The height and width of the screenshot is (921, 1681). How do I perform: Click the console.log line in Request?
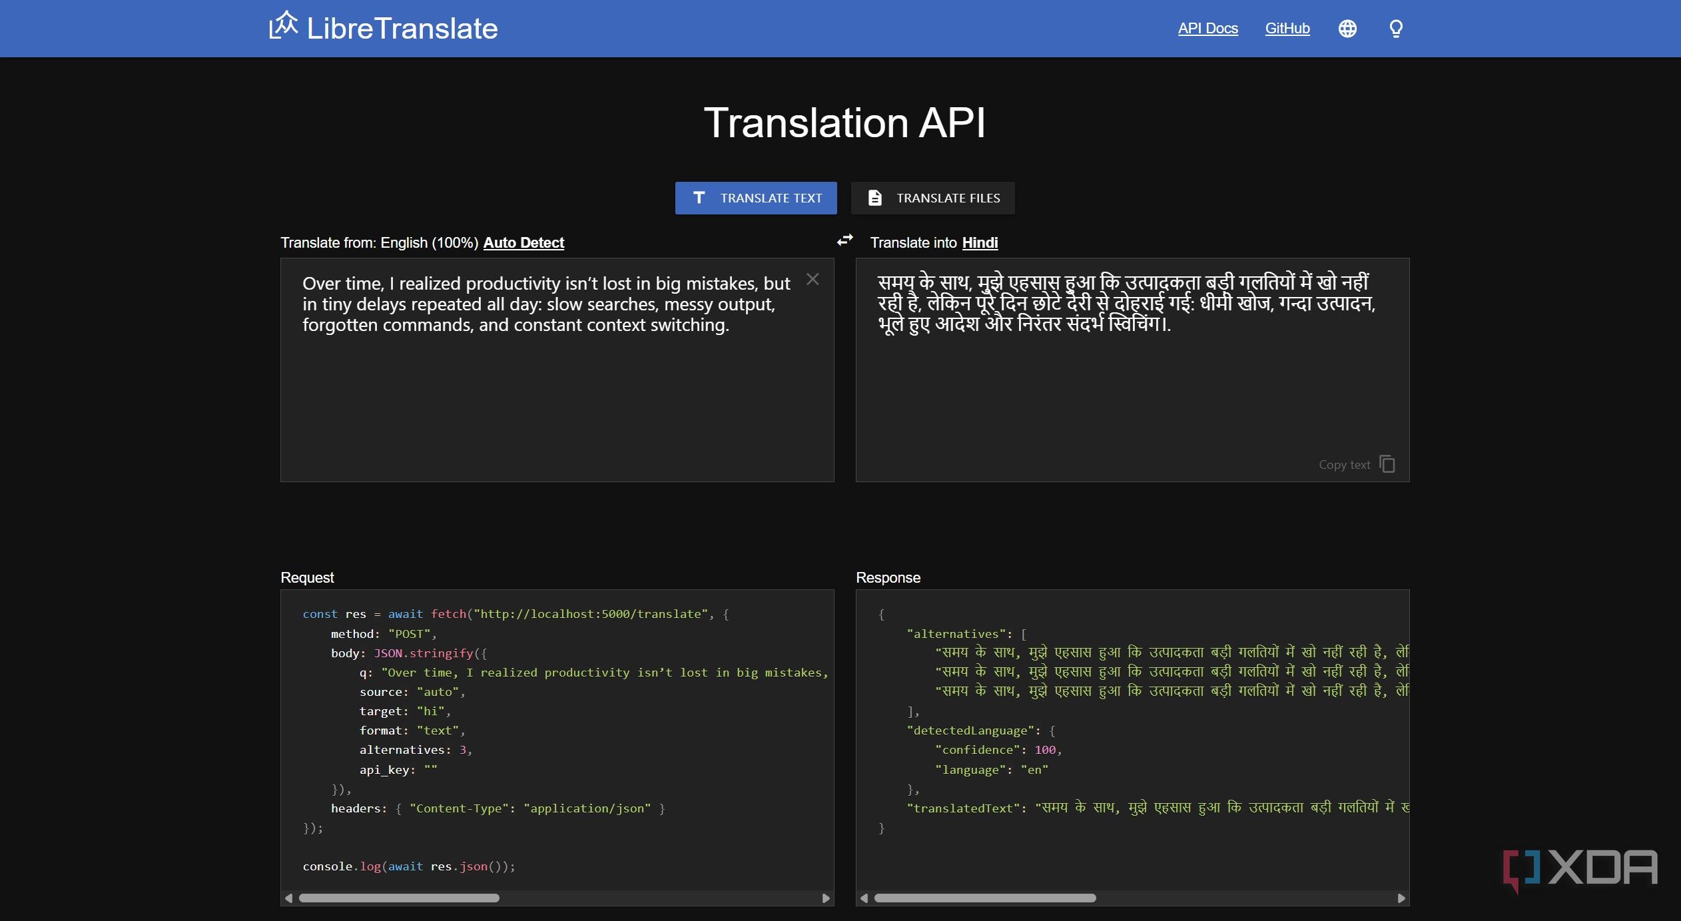(409, 866)
